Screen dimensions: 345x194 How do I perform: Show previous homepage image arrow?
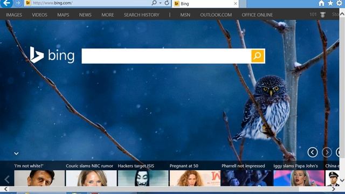coord(313,152)
